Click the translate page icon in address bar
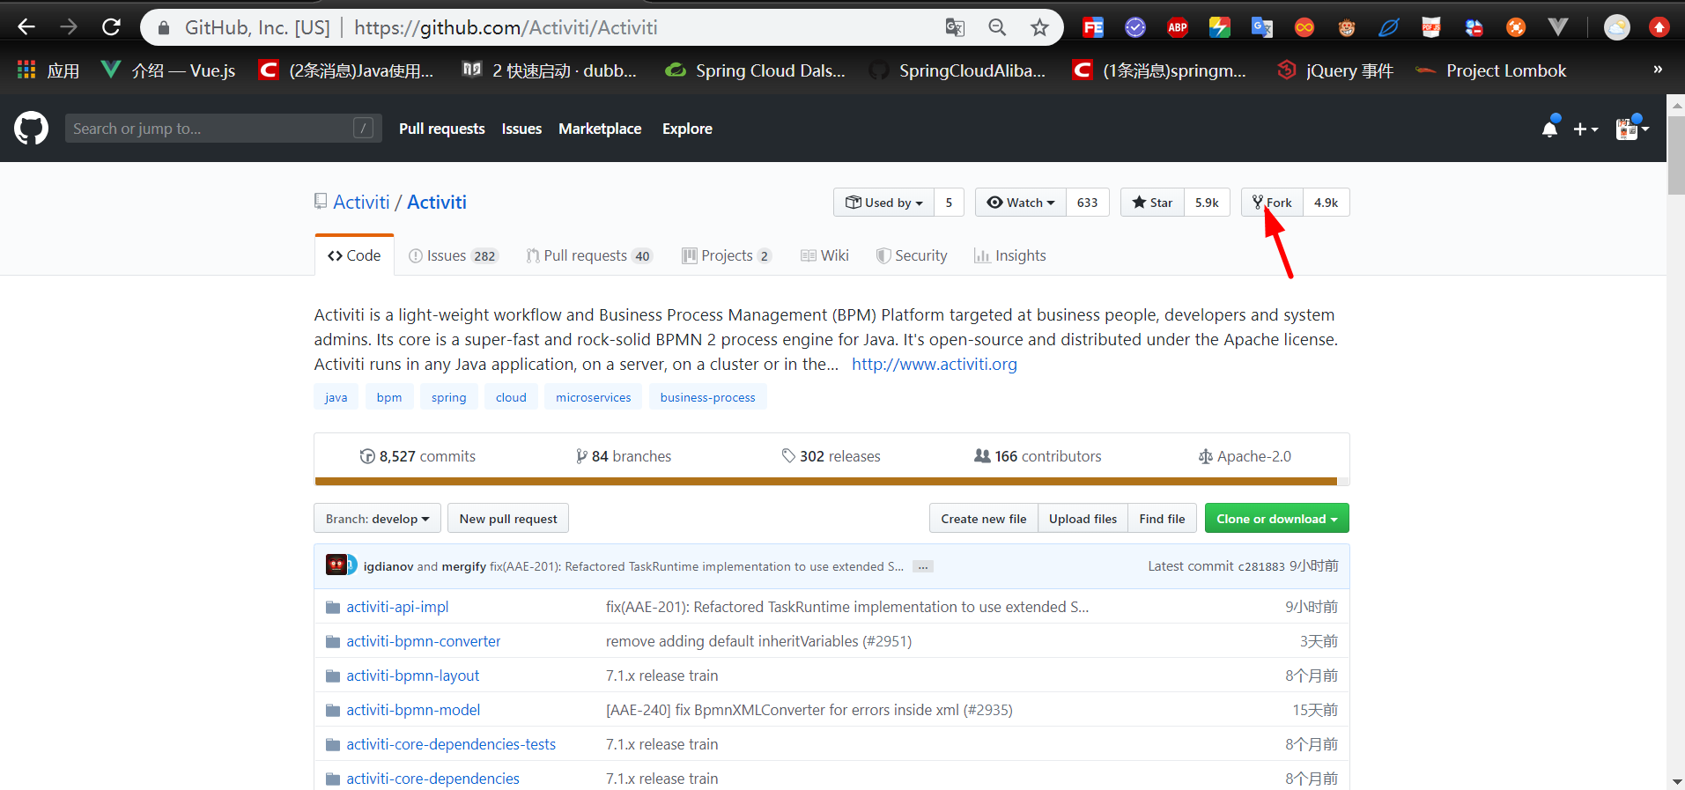Image resolution: width=1685 pixels, height=790 pixels. [955, 27]
